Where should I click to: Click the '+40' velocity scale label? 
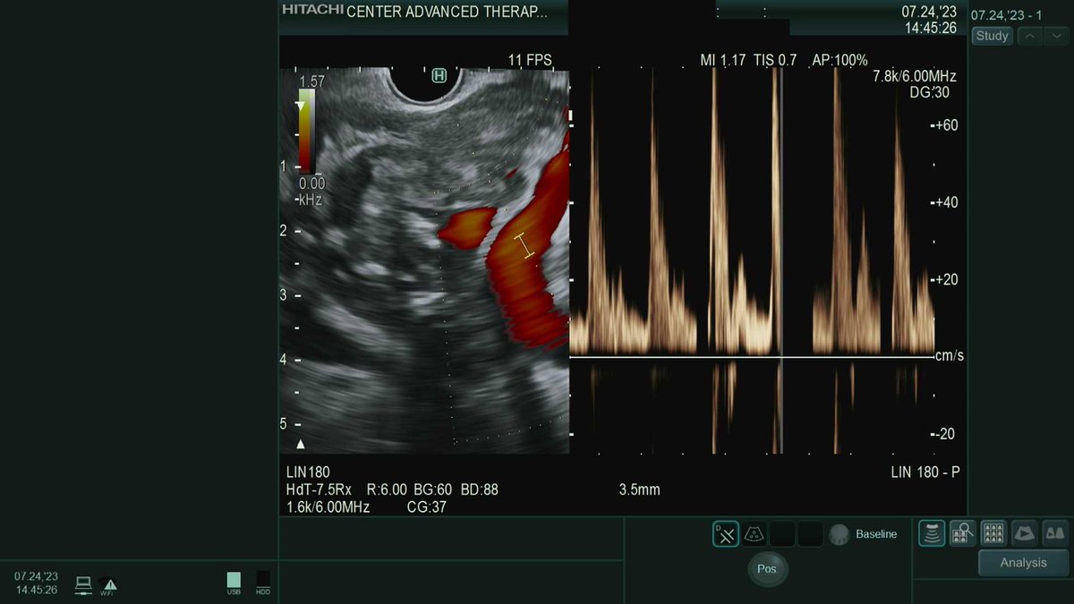coord(947,202)
